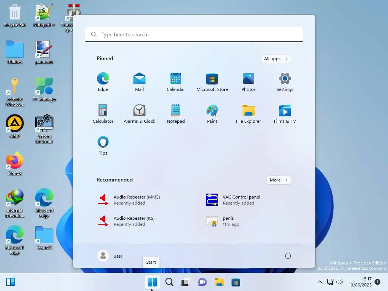Select the Recycle Bin desktop icon
This screenshot has height=291, width=388.
(x=15, y=16)
